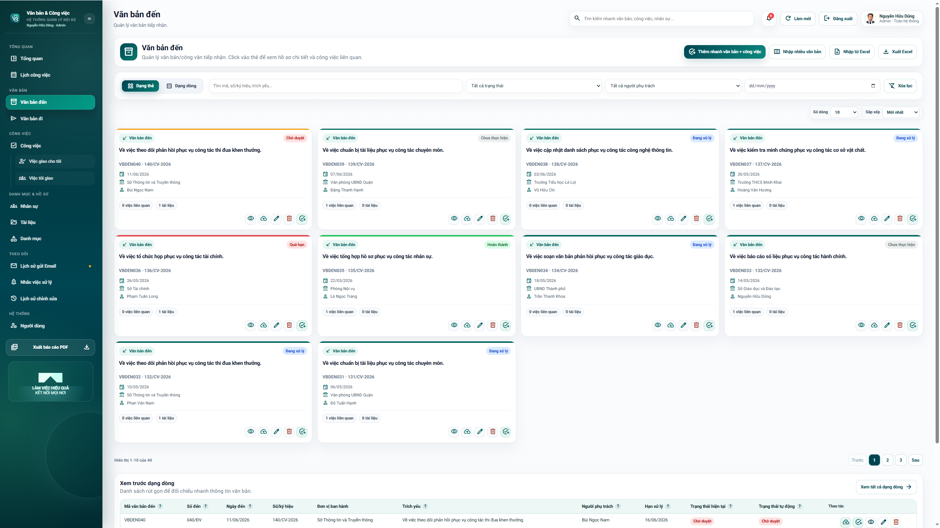Delete the VBDEN040 card
The width and height of the screenshot is (940, 528).
pos(289,219)
